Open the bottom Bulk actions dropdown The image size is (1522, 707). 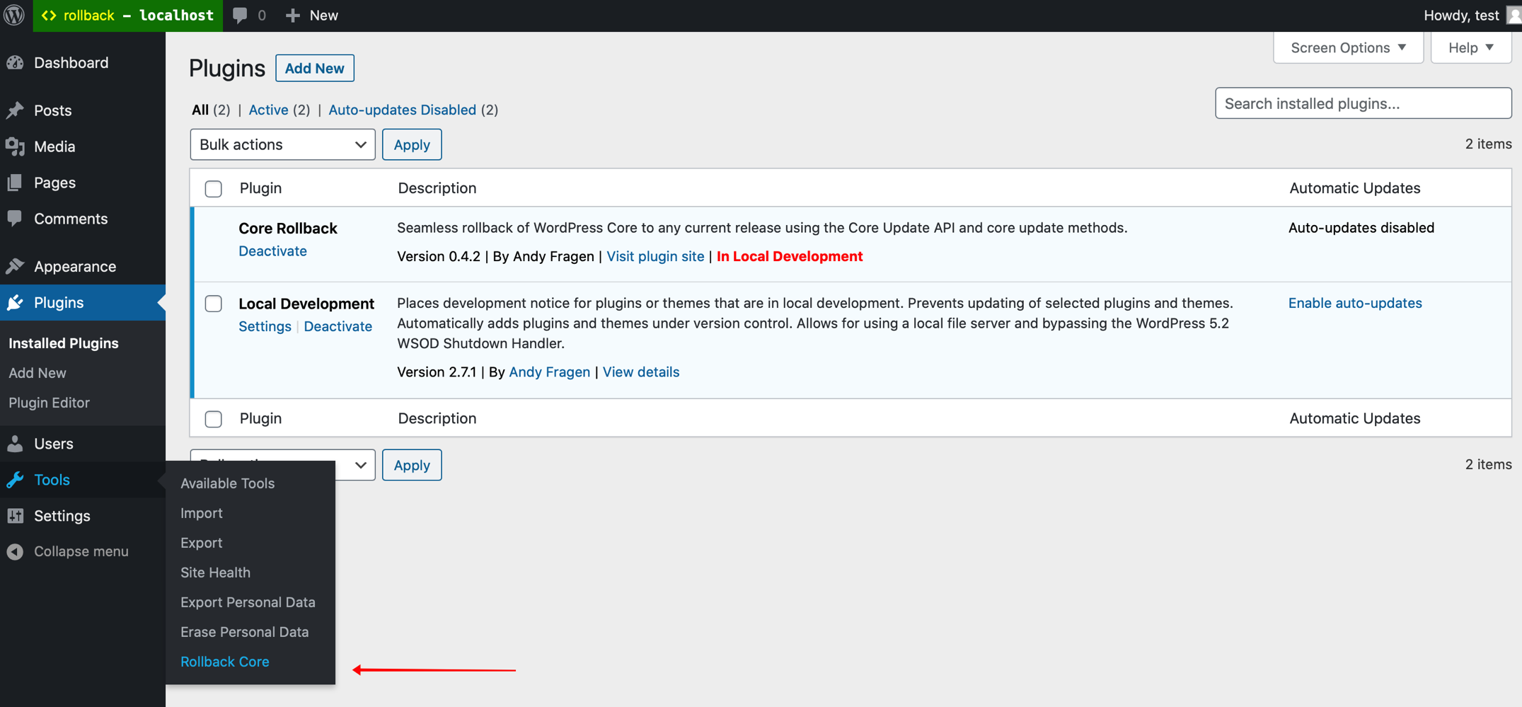[282, 465]
